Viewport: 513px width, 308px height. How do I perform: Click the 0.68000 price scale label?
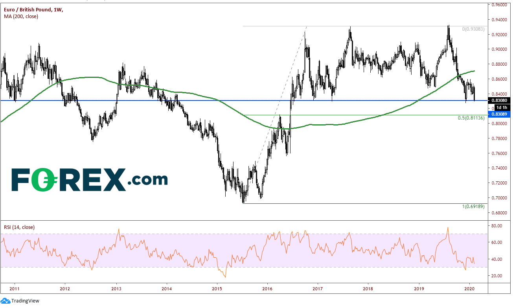[x=500, y=213]
